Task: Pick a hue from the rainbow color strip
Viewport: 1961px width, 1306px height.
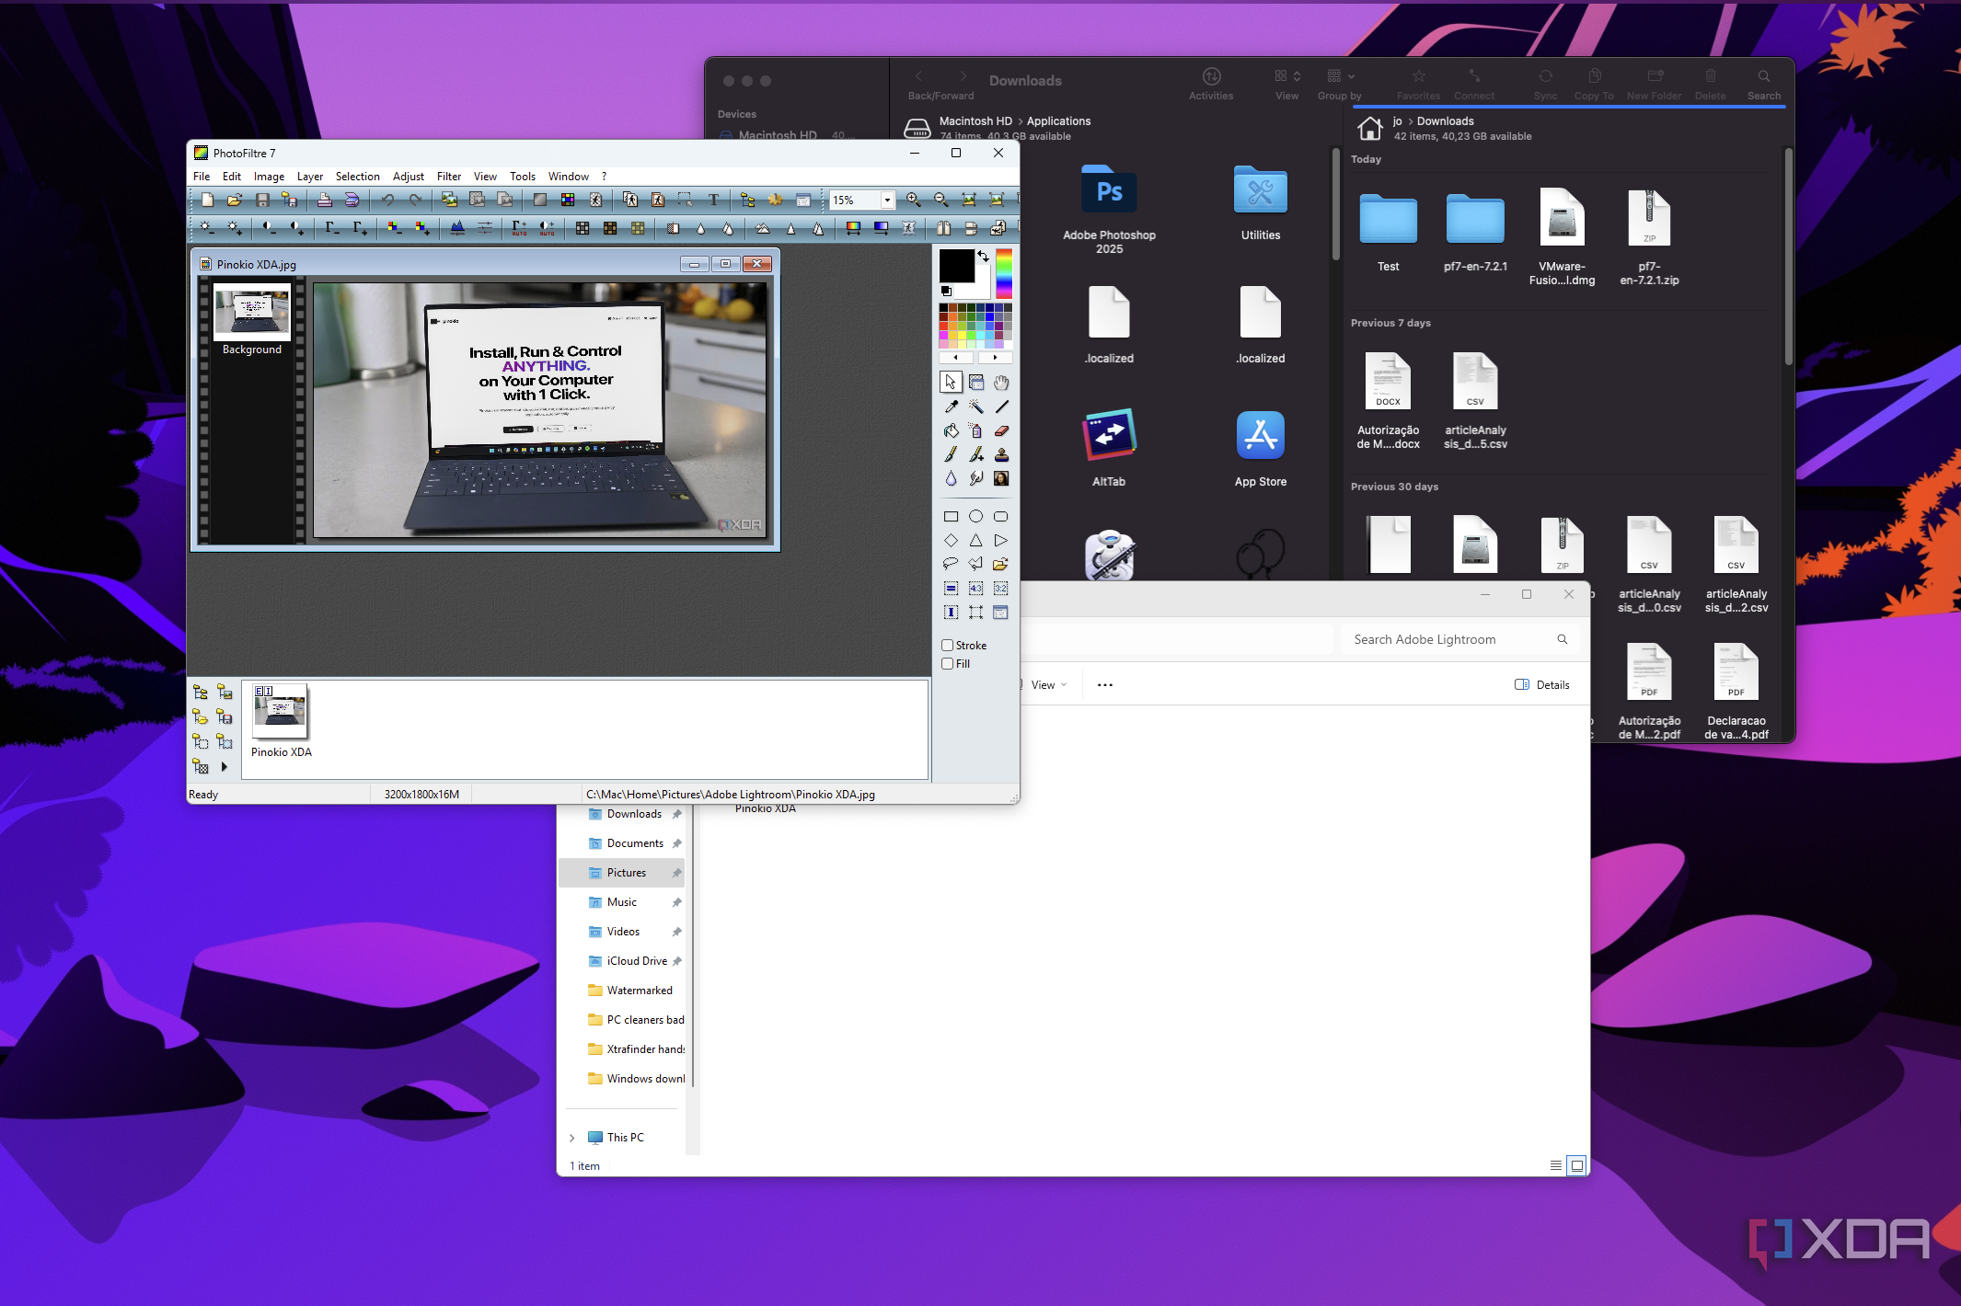Action: (1004, 273)
